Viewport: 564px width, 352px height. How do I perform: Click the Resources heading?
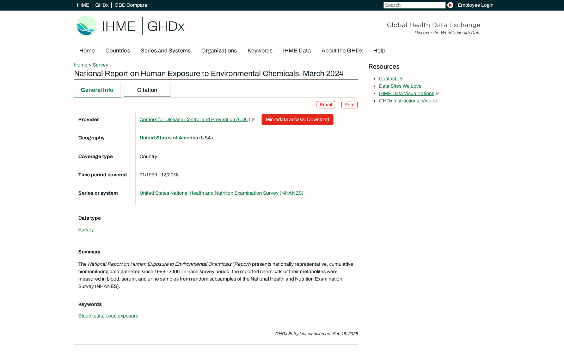(x=384, y=67)
